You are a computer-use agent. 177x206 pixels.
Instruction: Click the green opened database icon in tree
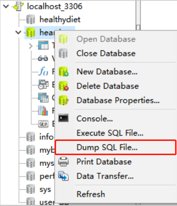pos(31,32)
